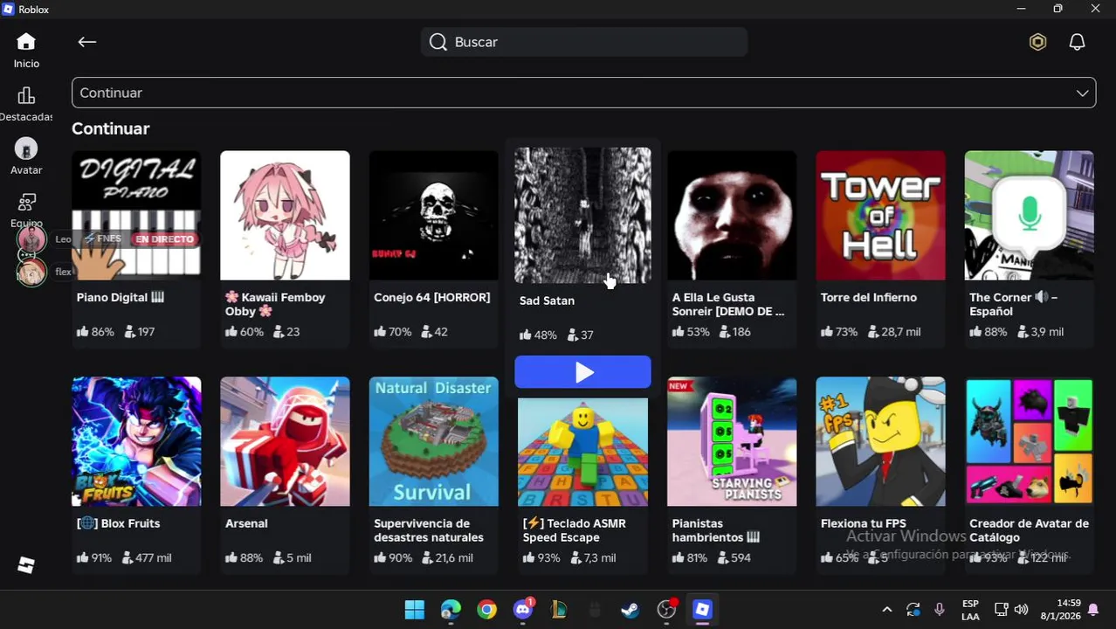Open Starving Pianists thumbnail
Image resolution: width=1116 pixels, height=629 pixels.
(x=732, y=441)
